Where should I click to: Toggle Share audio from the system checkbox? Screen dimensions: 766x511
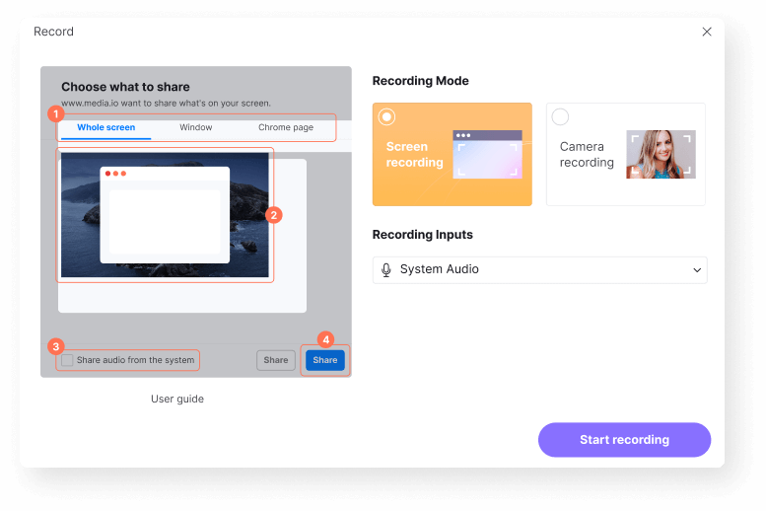pyautogui.click(x=67, y=360)
